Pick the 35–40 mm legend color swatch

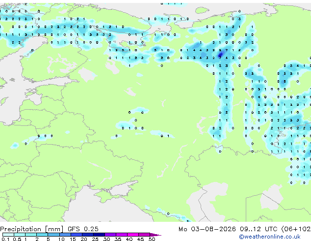point(122,235)
